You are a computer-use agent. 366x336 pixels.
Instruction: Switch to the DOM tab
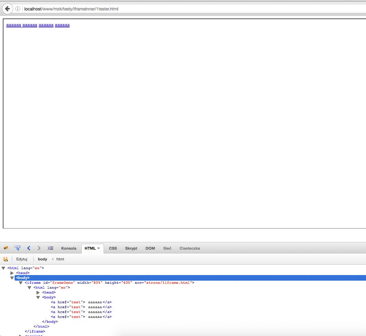pyautogui.click(x=150, y=248)
